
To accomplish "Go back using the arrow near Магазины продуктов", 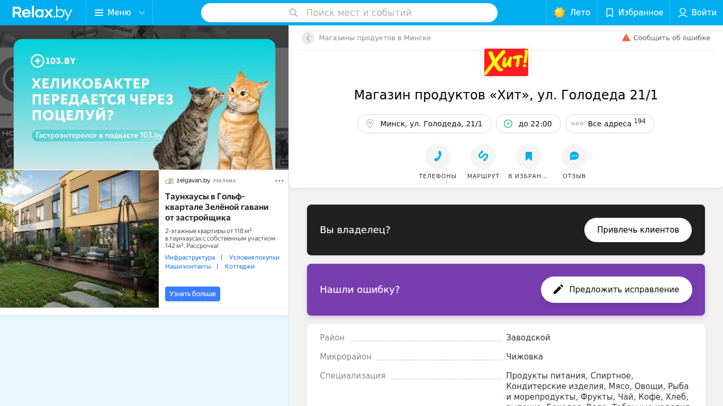I will [x=308, y=38].
